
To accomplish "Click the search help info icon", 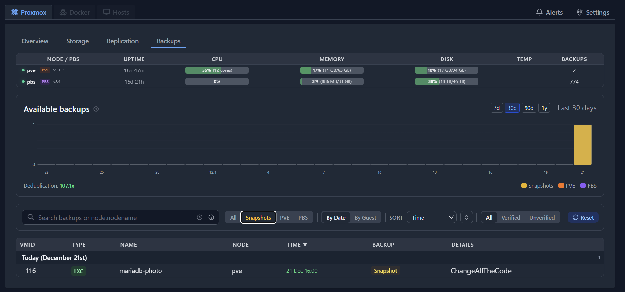I will click(x=211, y=217).
